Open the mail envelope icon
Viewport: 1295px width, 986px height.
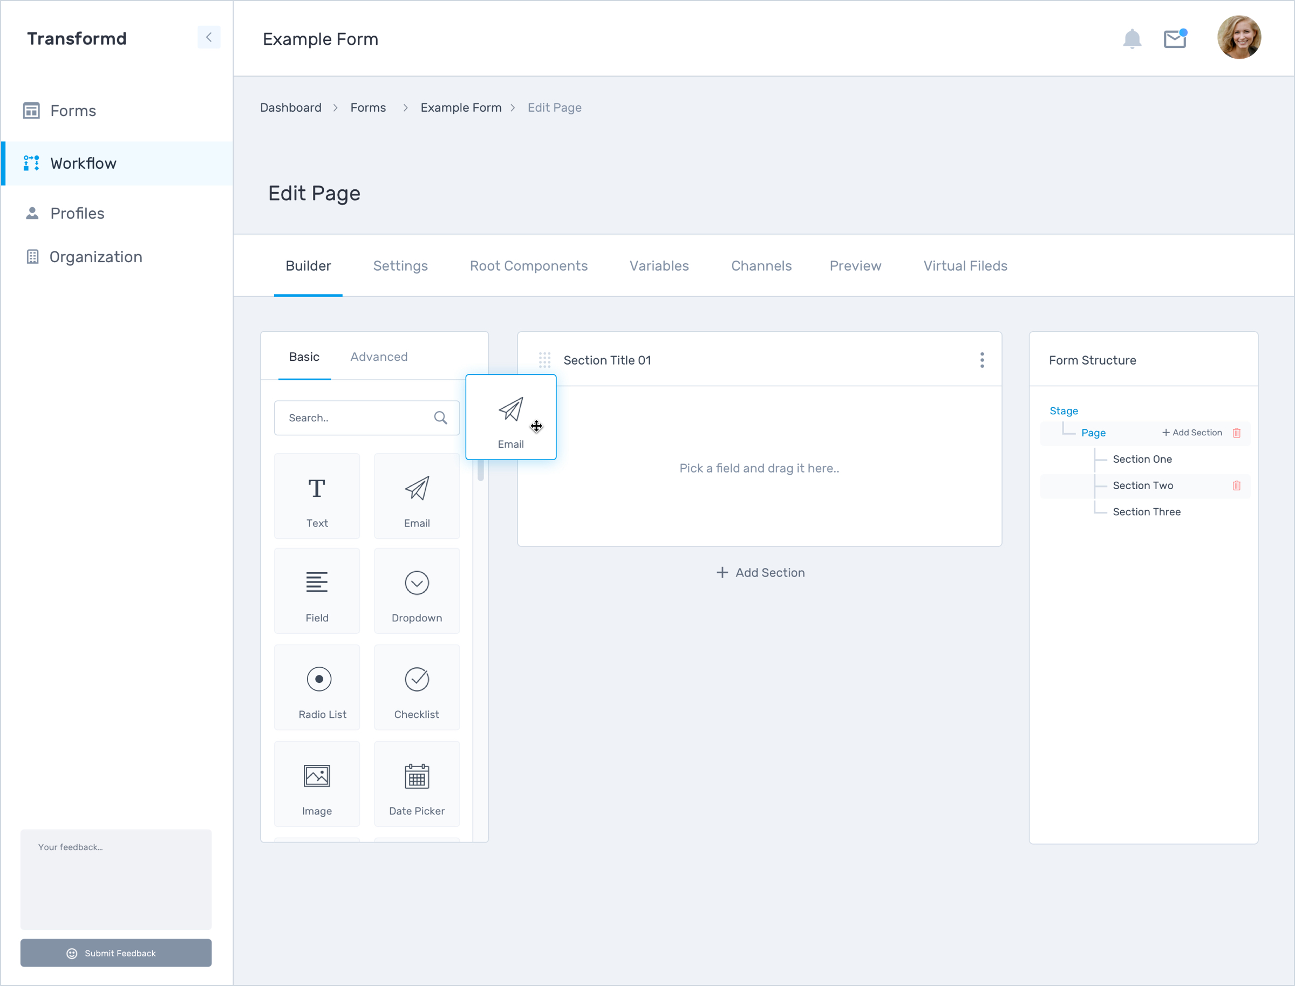point(1174,39)
